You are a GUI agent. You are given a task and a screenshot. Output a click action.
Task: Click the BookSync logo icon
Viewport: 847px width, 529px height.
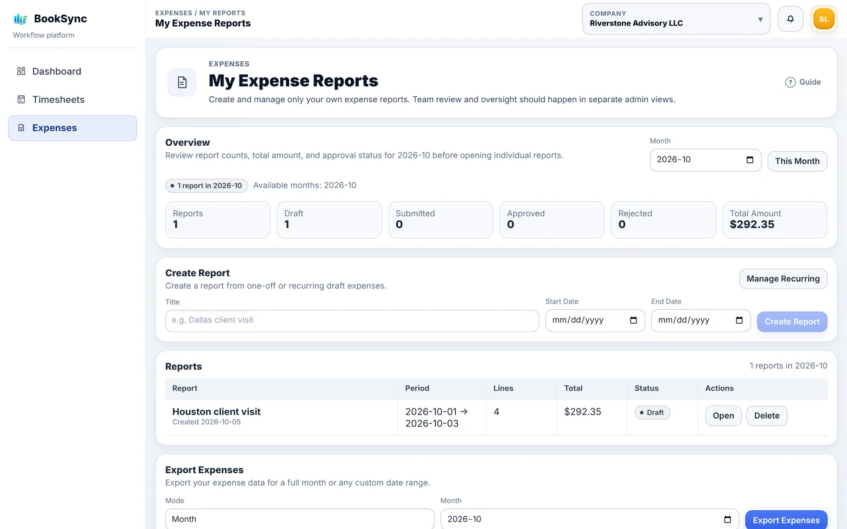[x=21, y=19]
